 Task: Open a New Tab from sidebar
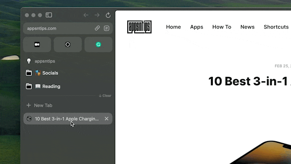[43, 105]
